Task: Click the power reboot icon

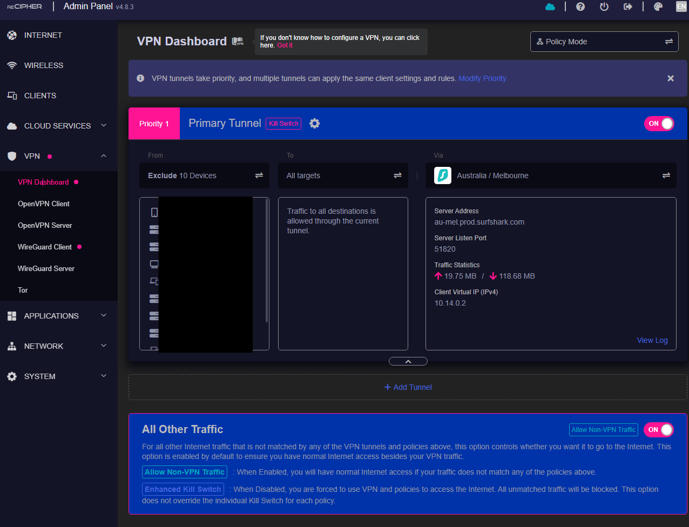Action: [604, 6]
